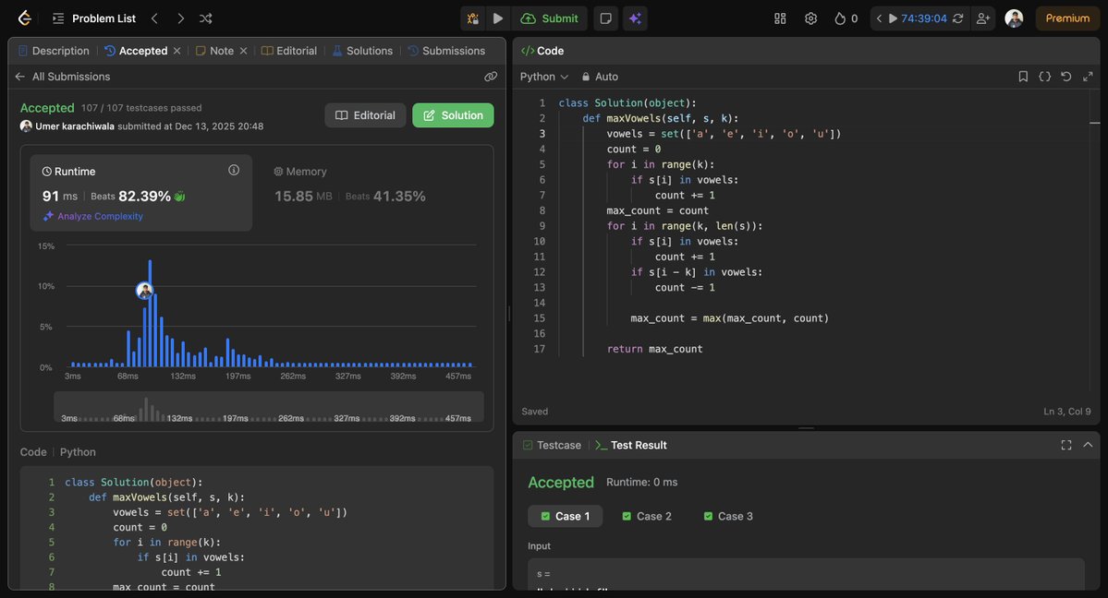Bookmark the code using the bookmark icon

point(1021,77)
